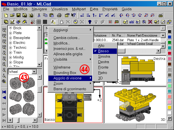Expand the Plate tree node
The height and width of the screenshot is (130, 174).
point(10,33)
